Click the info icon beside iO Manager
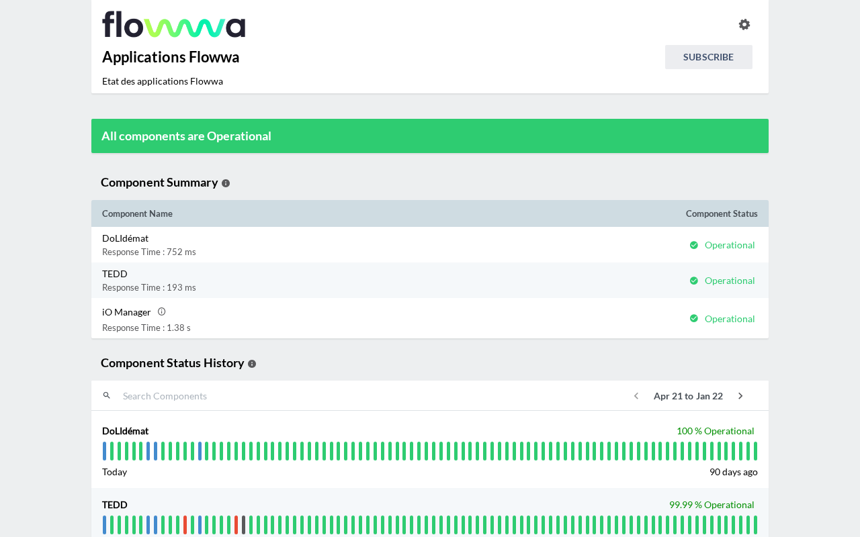860x537 pixels. (x=161, y=311)
